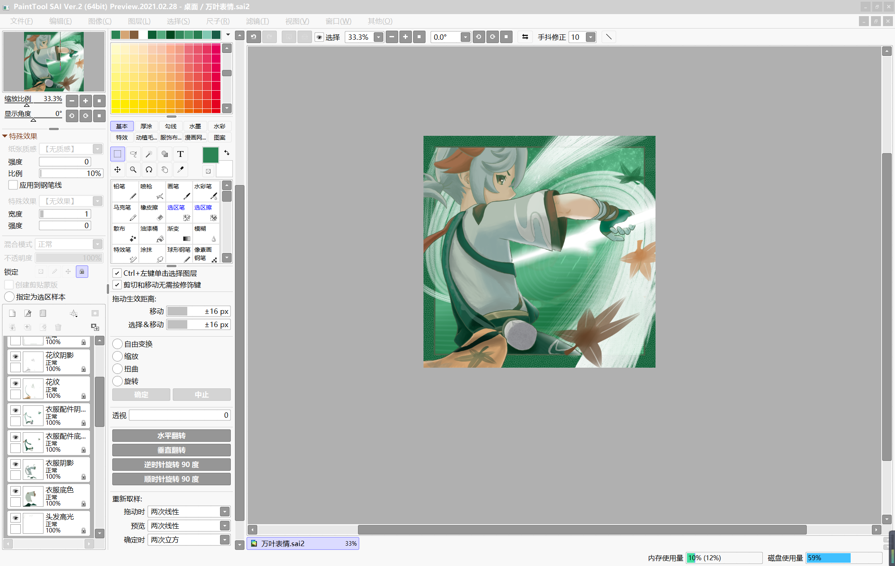895x566 pixels.
Task: Switch to the 厚涂 brush tab
Action: [146, 126]
